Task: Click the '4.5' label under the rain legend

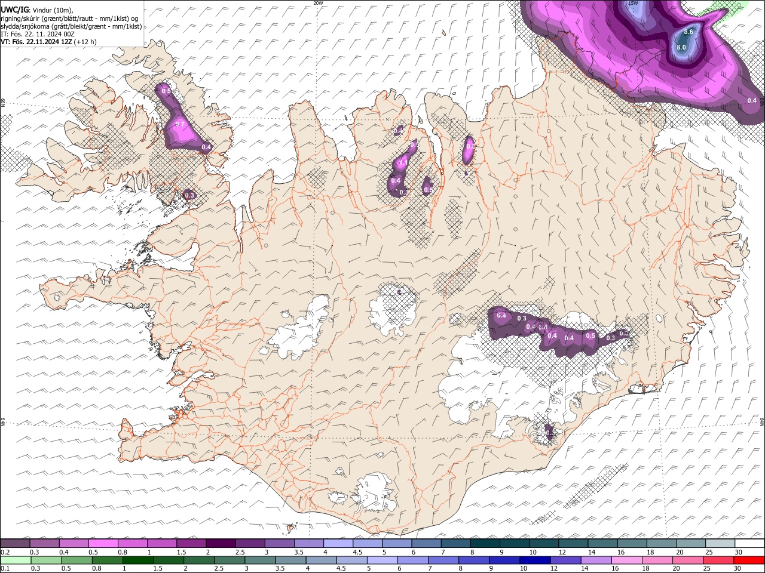Action: pos(341,568)
